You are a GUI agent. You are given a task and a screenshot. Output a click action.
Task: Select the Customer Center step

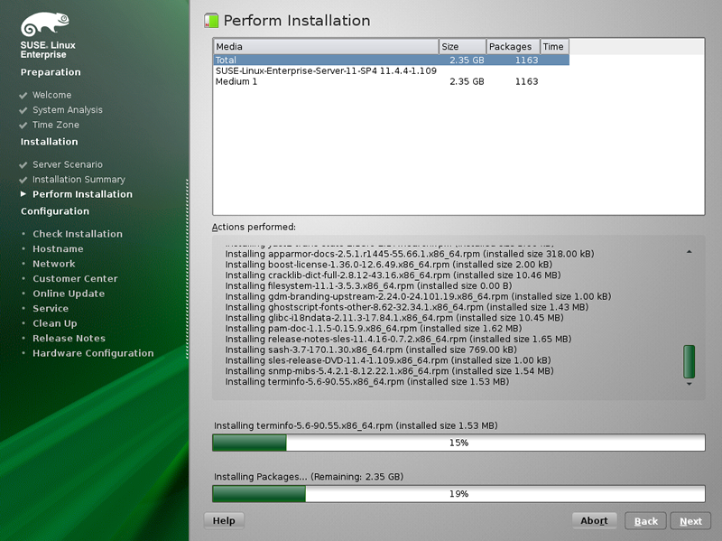click(x=75, y=279)
